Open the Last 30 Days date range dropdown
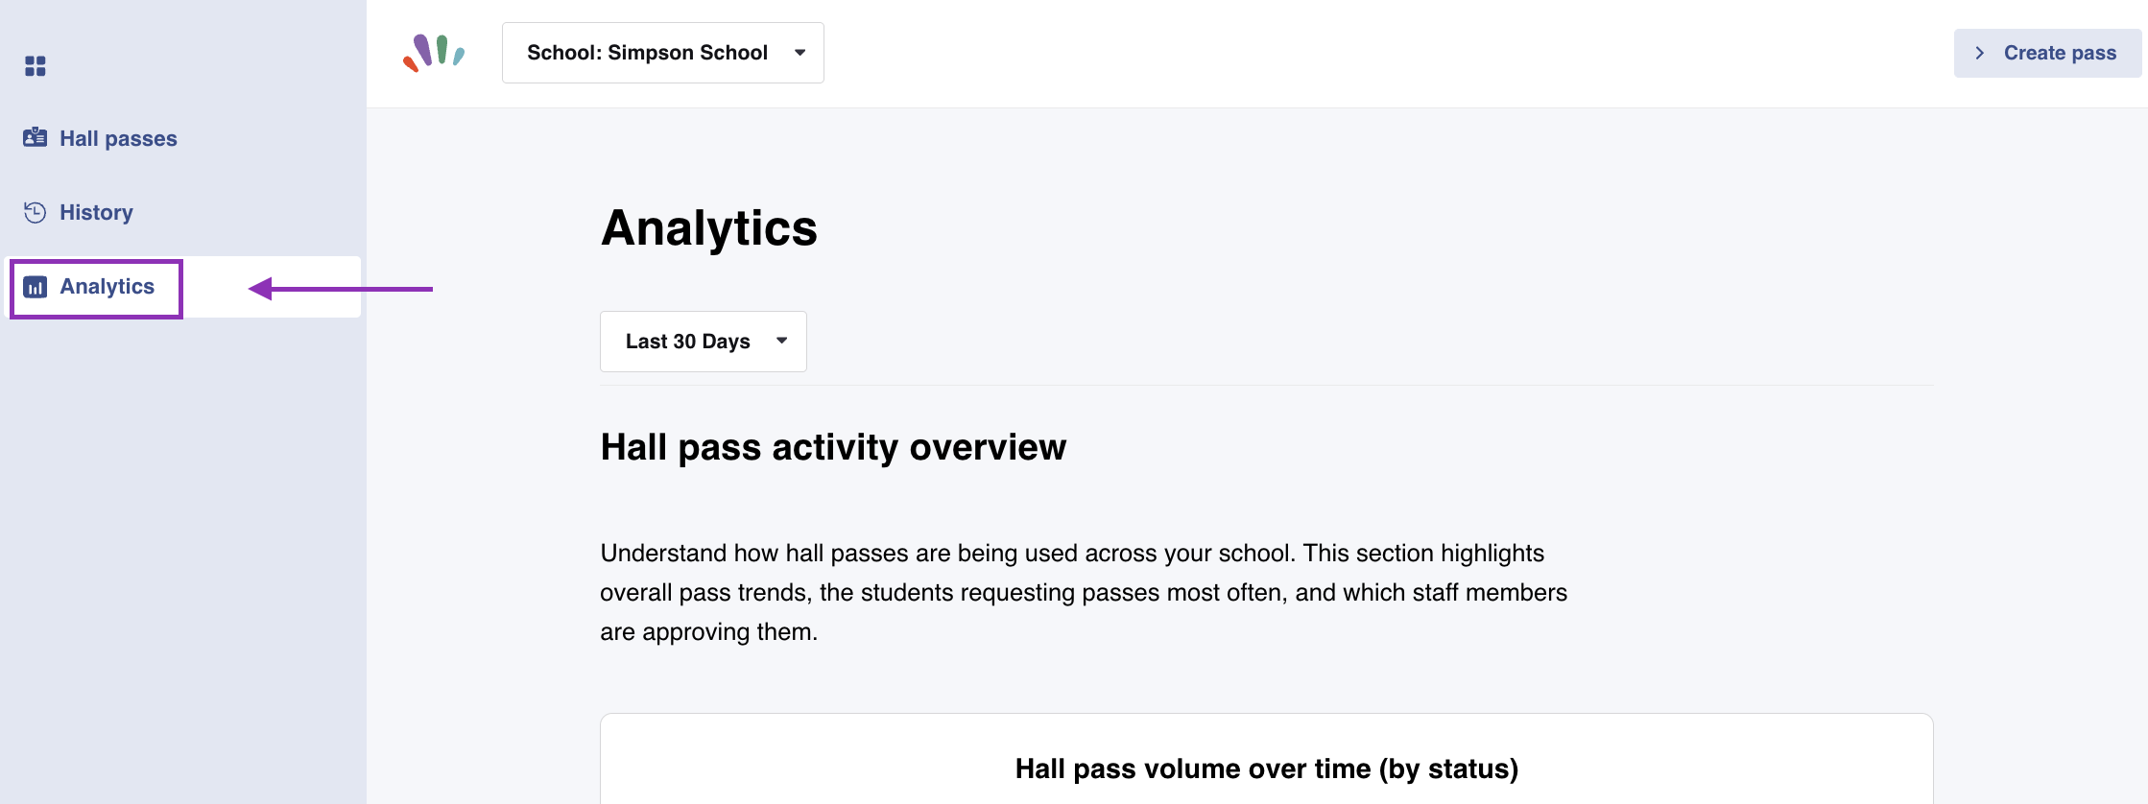The image size is (2148, 804). 704,342
